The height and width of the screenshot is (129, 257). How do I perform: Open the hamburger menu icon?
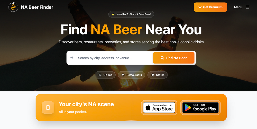click(x=247, y=7)
